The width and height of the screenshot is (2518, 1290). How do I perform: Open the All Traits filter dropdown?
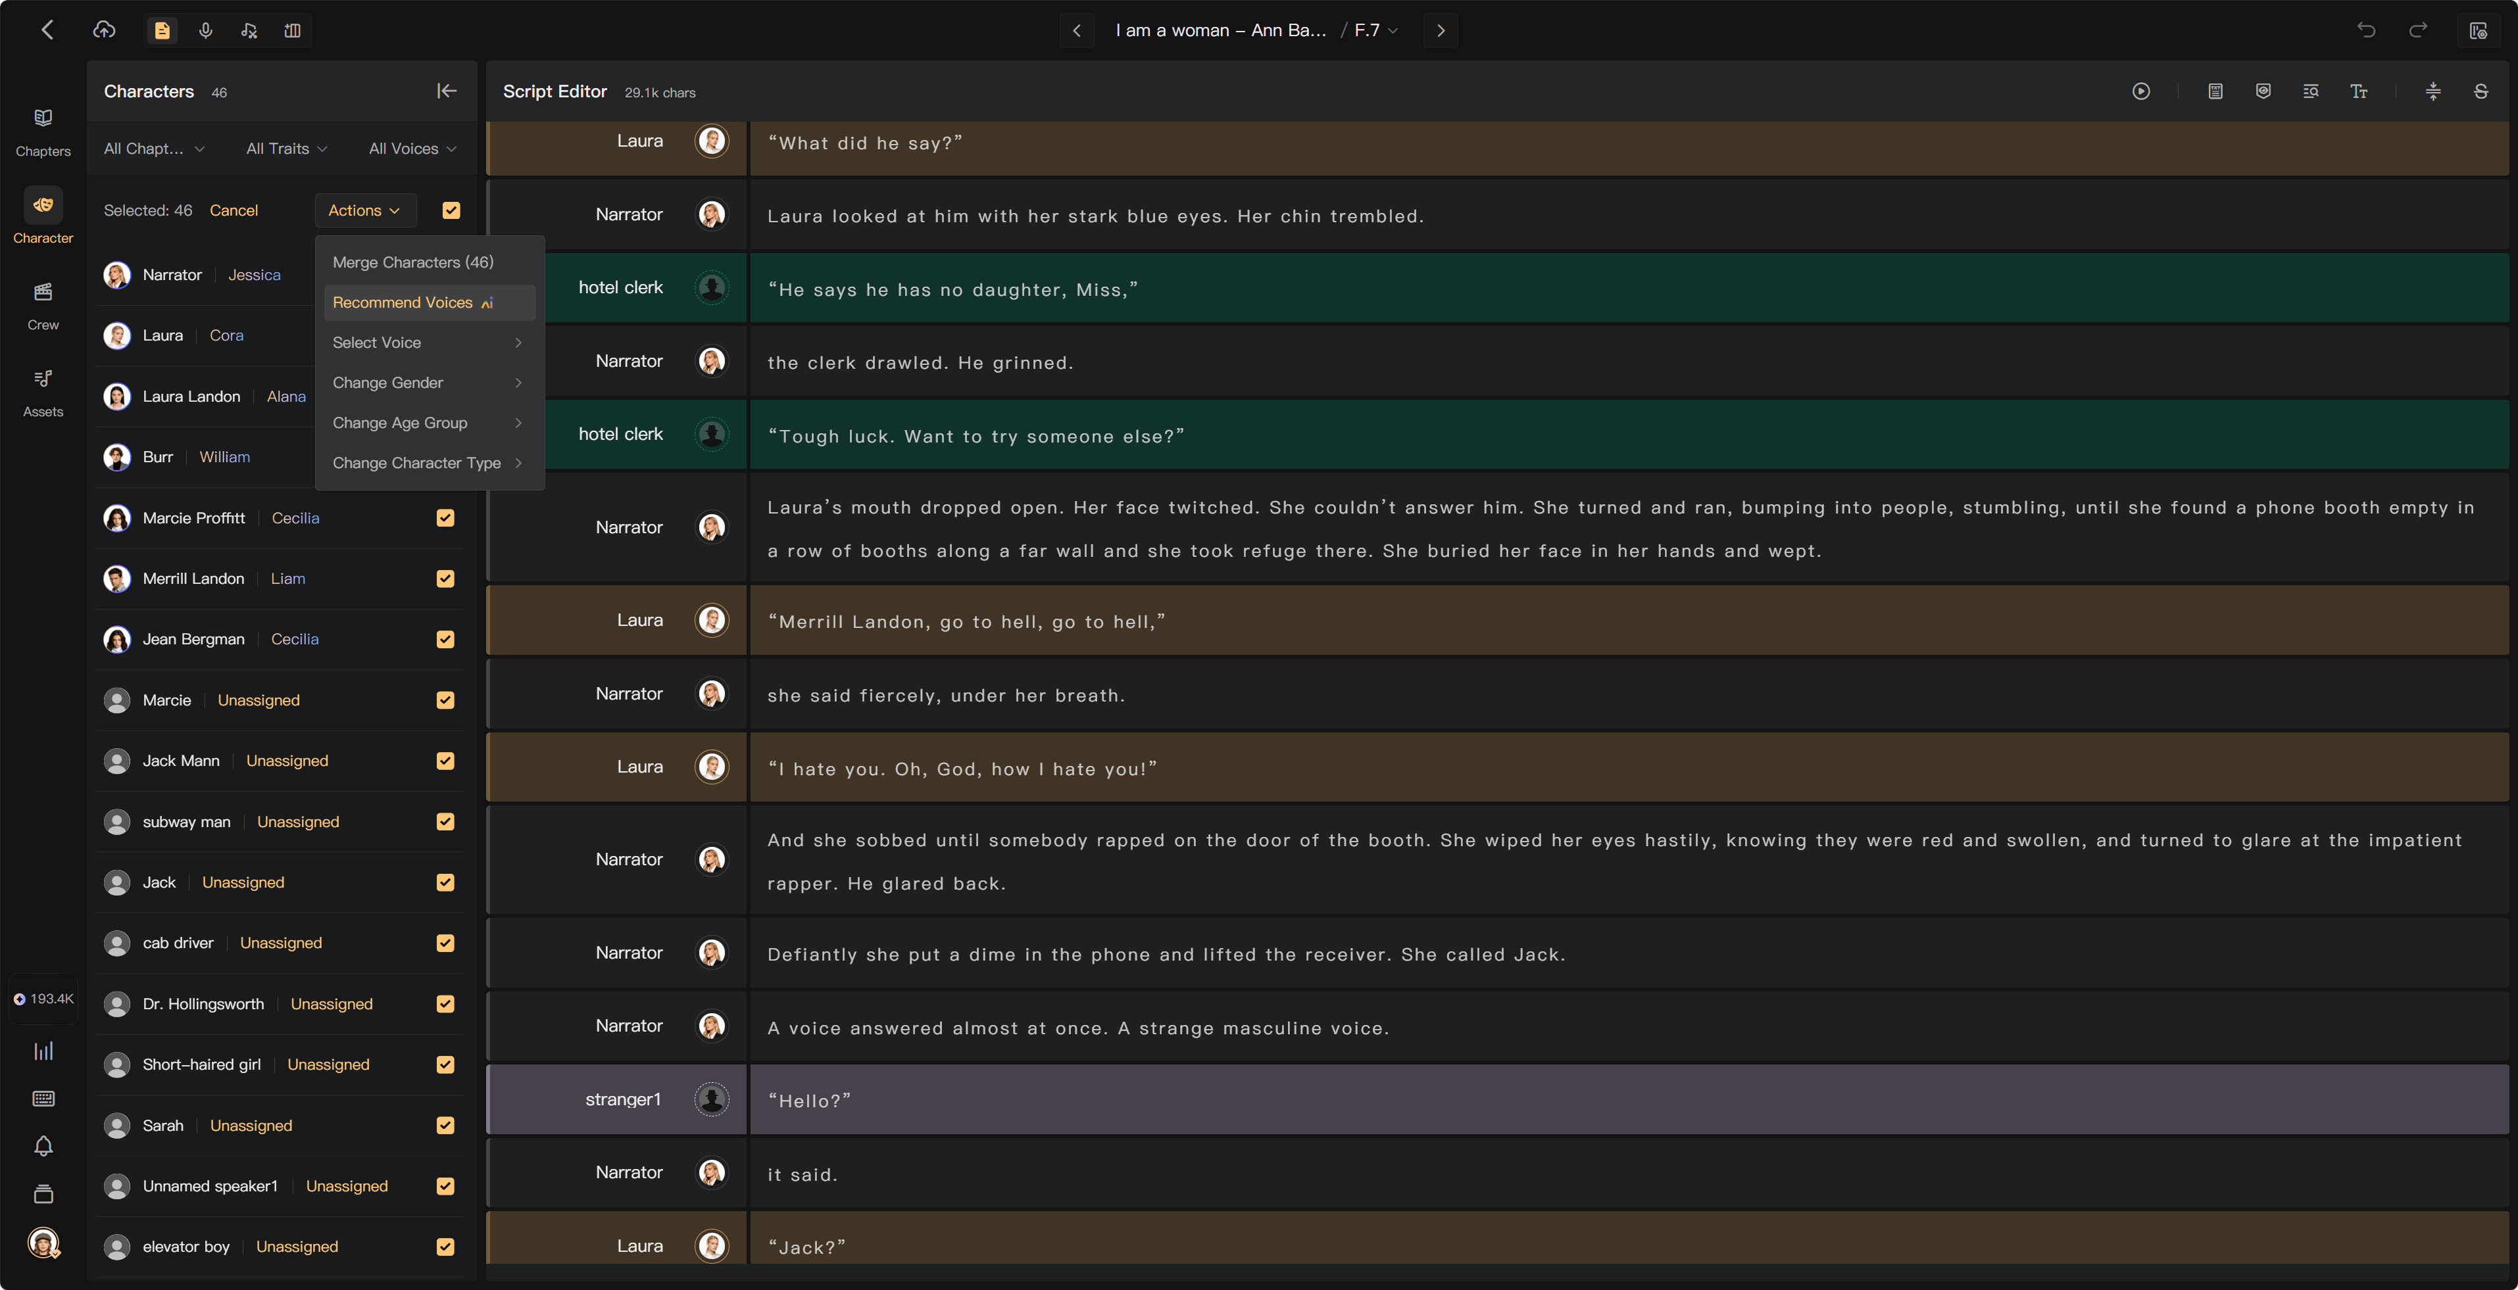286,149
